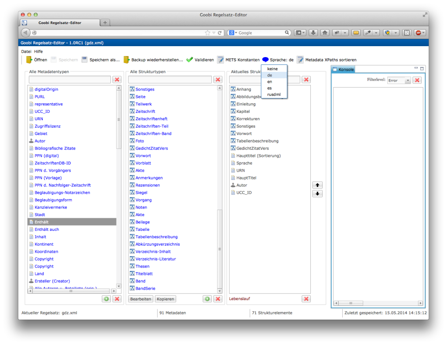Open a new browser tab
Viewport: 447px width, 345px height.
pyautogui.click(x=105, y=23)
